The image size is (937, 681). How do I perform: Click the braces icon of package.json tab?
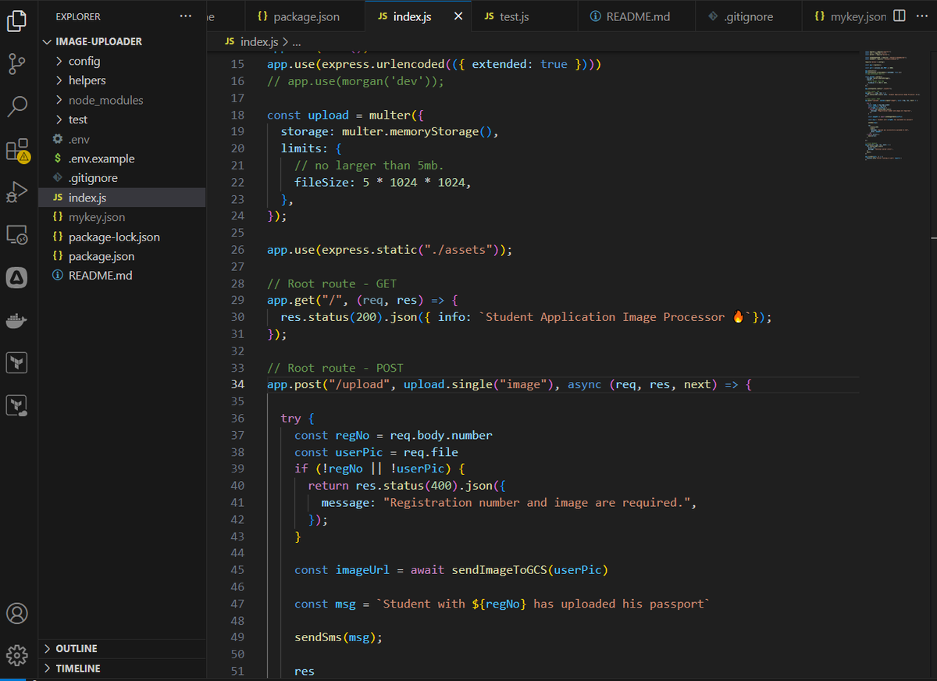pos(263,16)
